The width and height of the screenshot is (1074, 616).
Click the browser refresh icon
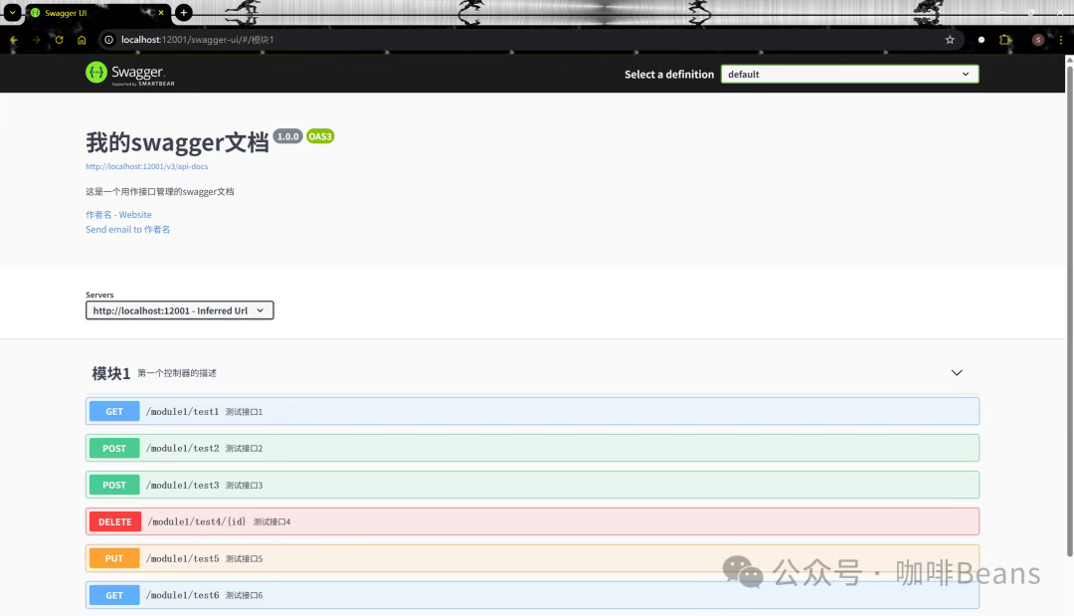(x=60, y=40)
